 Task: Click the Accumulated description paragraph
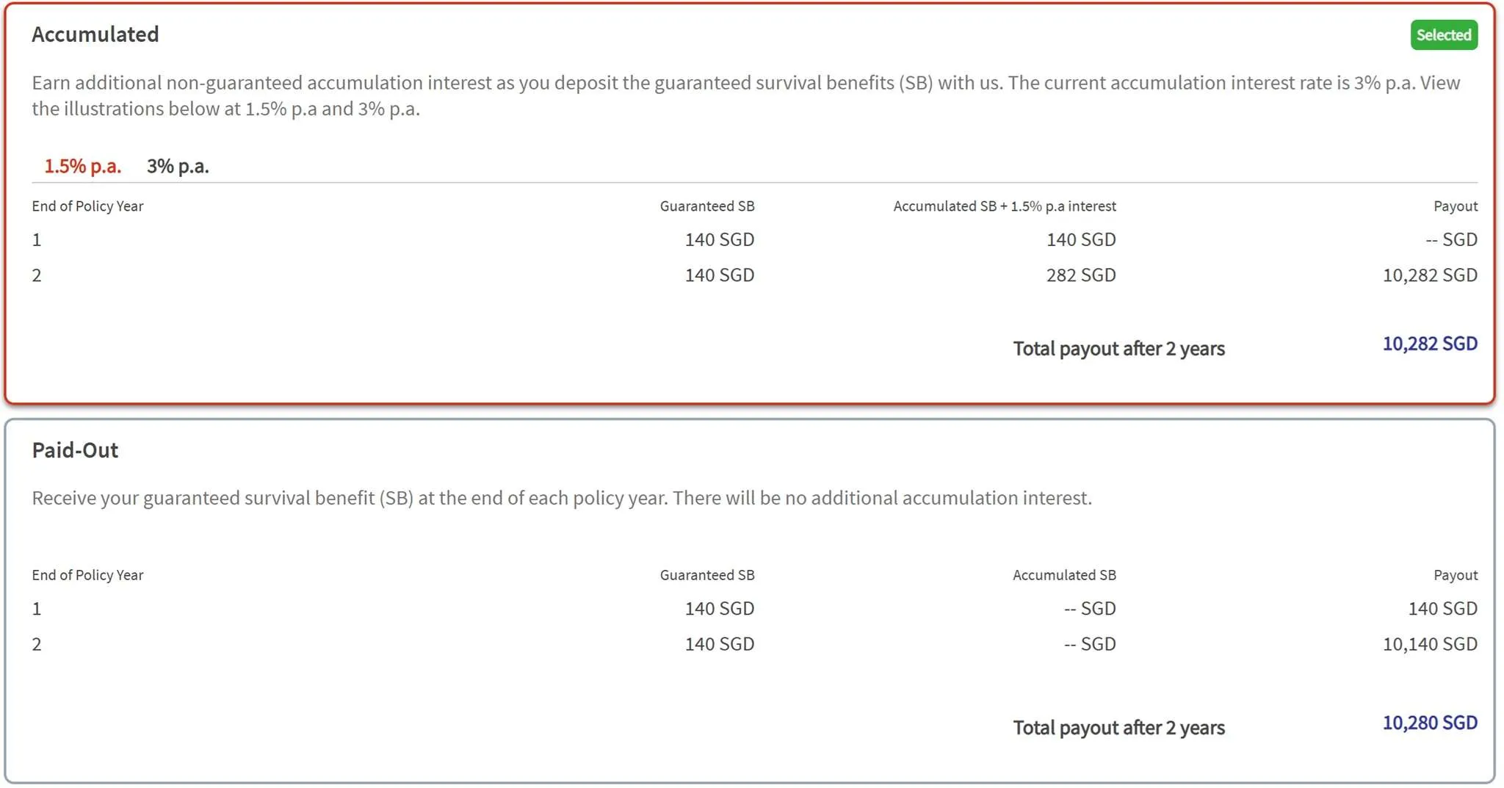click(x=746, y=95)
